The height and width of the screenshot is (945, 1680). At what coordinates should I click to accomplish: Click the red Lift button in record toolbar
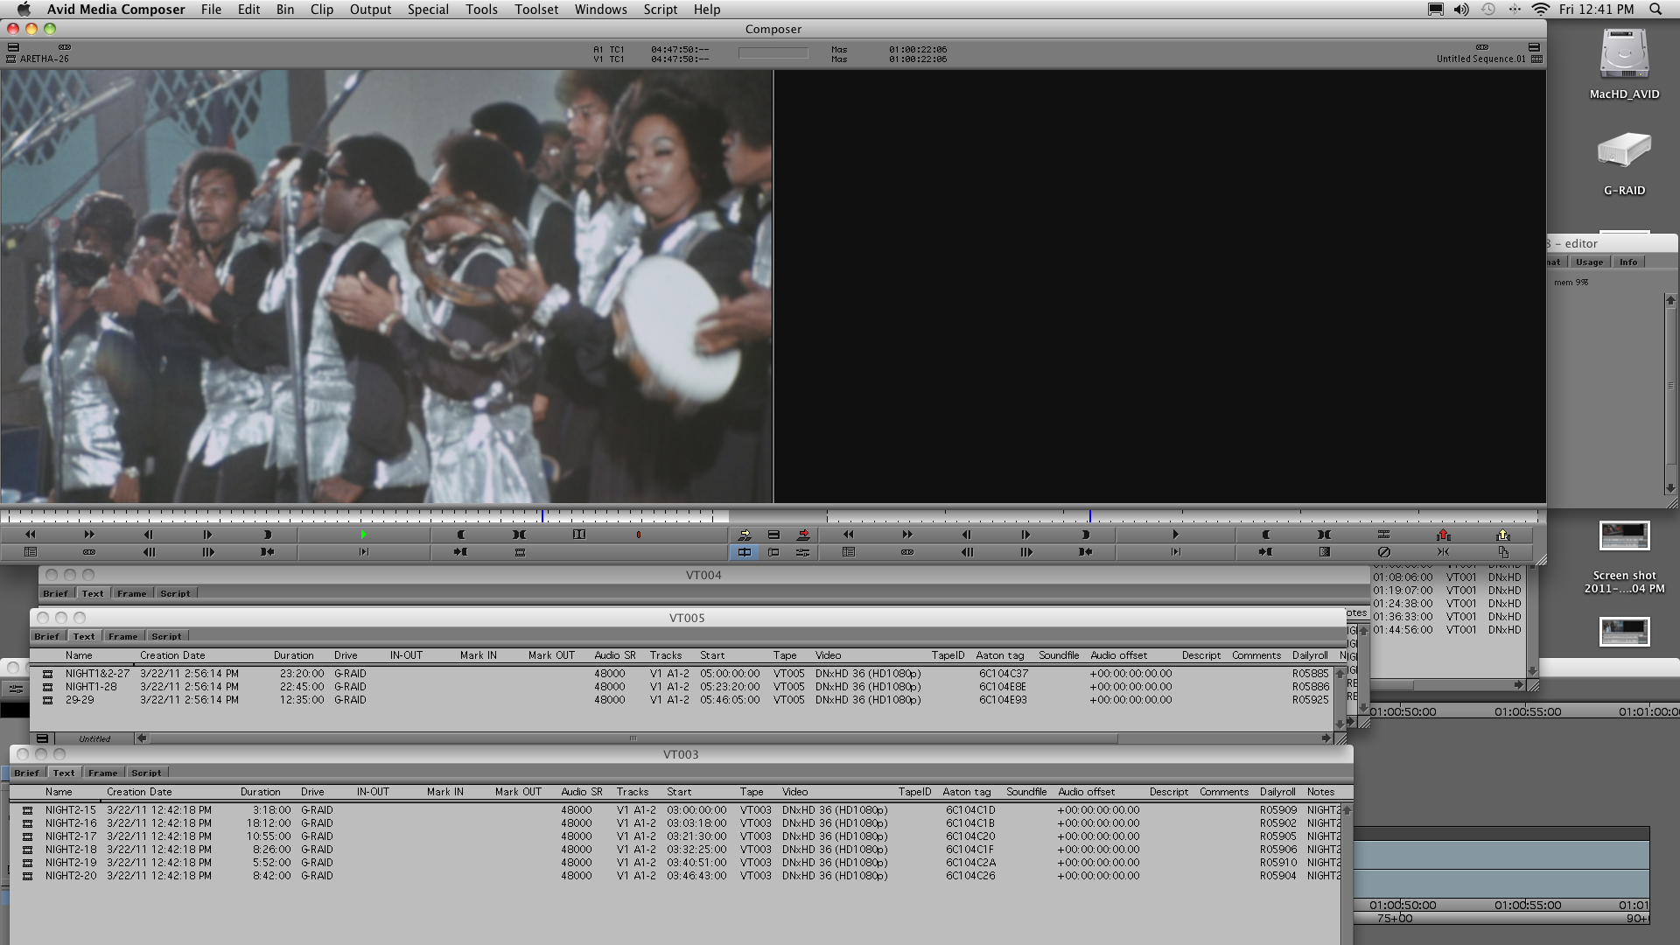(1444, 535)
